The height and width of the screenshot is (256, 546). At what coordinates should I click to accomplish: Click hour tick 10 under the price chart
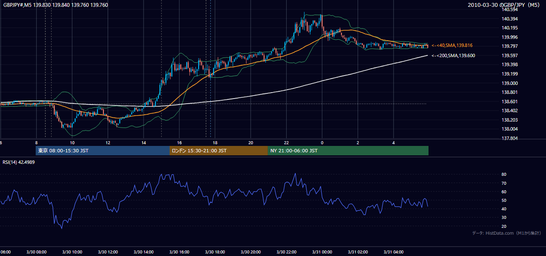click(72, 143)
